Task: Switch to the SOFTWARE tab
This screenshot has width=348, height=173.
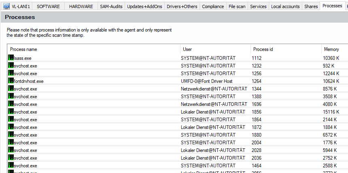Action: 48,6
